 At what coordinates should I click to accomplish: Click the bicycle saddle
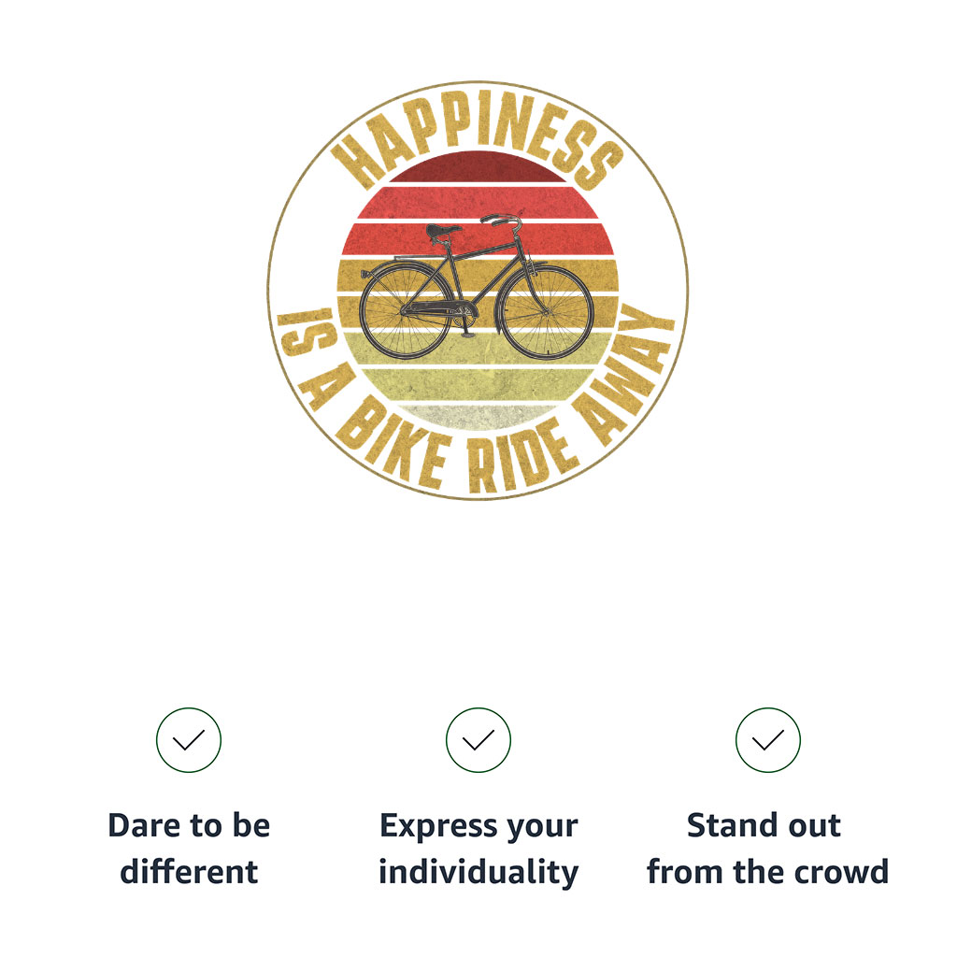(x=442, y=232)
